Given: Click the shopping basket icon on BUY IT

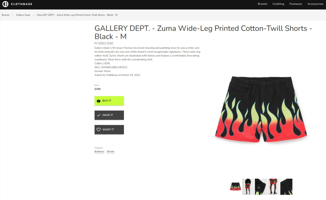Looking at the screenshot, I should point(99,101).
